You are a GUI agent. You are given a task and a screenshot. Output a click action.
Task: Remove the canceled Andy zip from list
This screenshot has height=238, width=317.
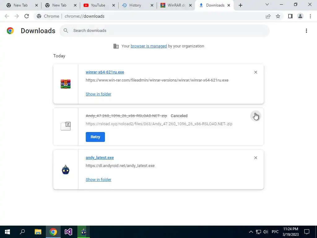pyautogui.click(x=255, y=116)
